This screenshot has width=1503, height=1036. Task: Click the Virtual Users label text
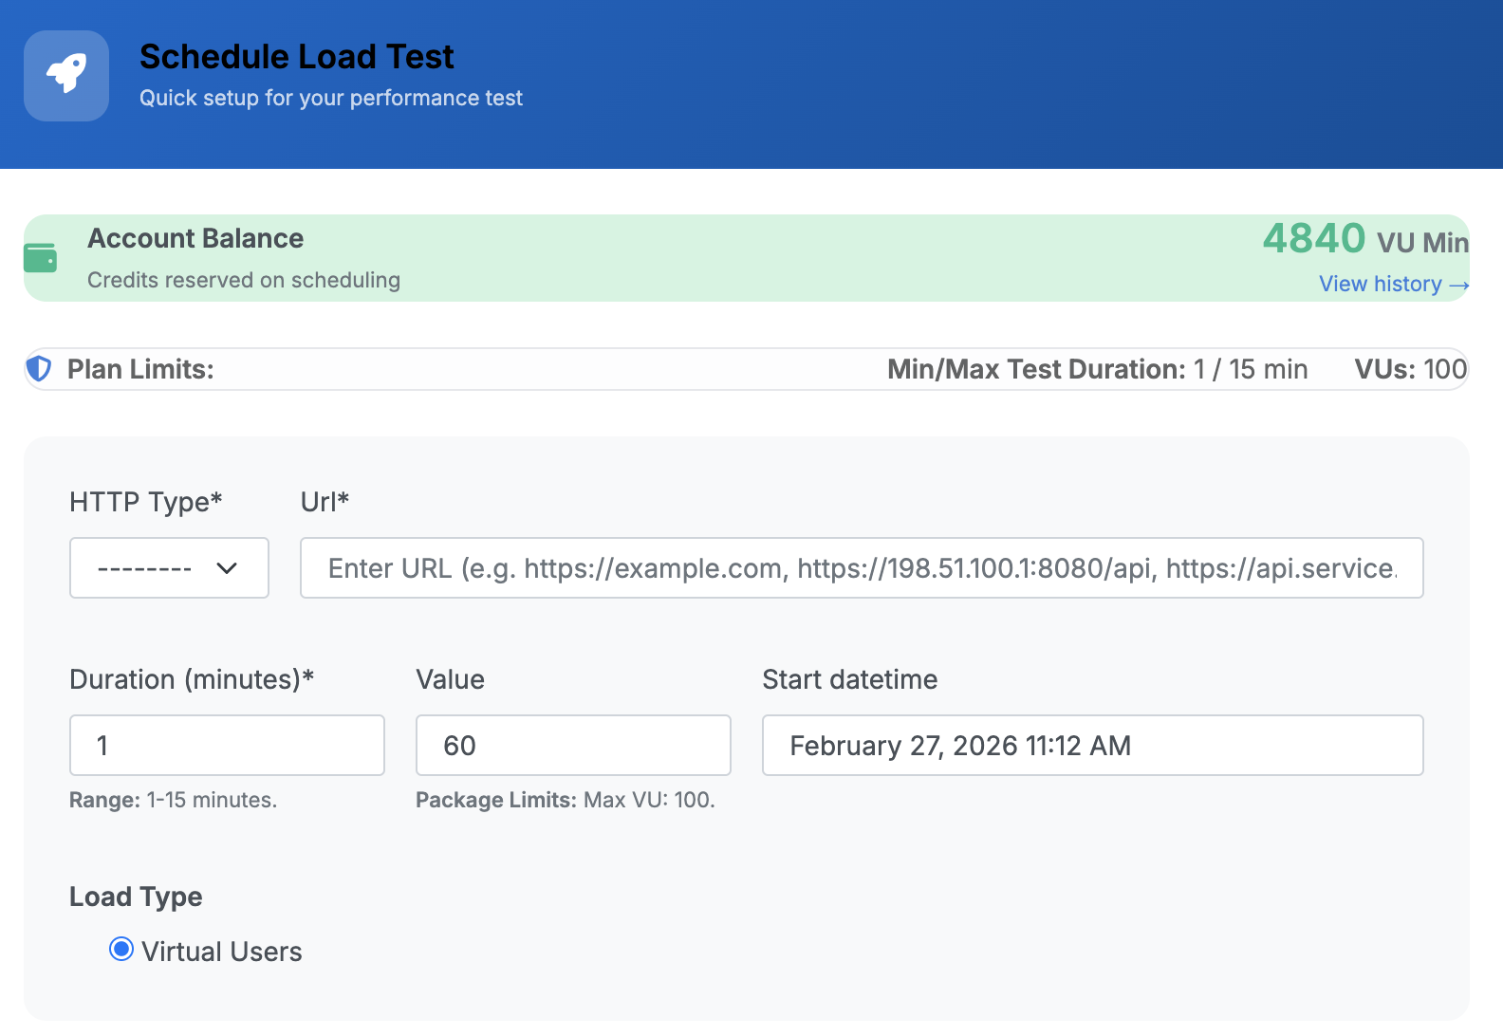tap(222, 952)
